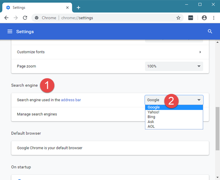The image size is (220, 180).
Task: Click the Chrome site info icon
Action: [37, 18]
